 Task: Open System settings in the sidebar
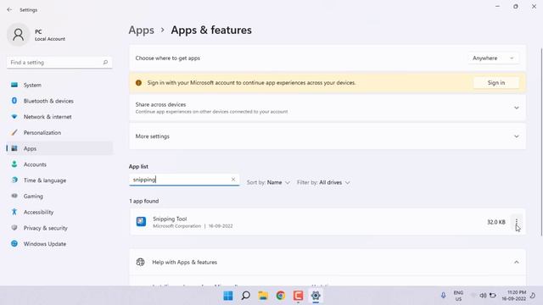point(59,85)
